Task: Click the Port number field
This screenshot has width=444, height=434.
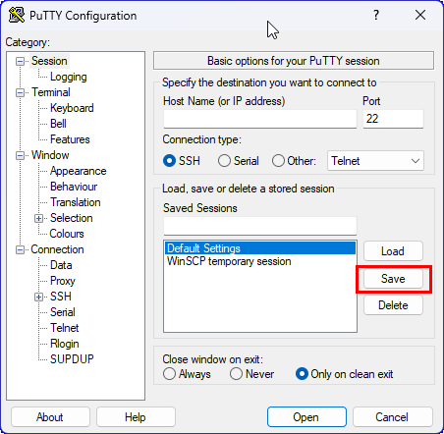Action: pyautogui.click(x=393, y=119)
